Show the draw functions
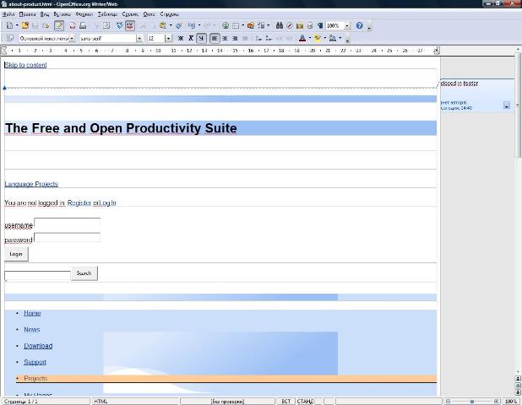522x405 pixels. (251, 25)
